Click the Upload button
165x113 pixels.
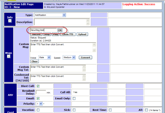(x=82, y=34)
